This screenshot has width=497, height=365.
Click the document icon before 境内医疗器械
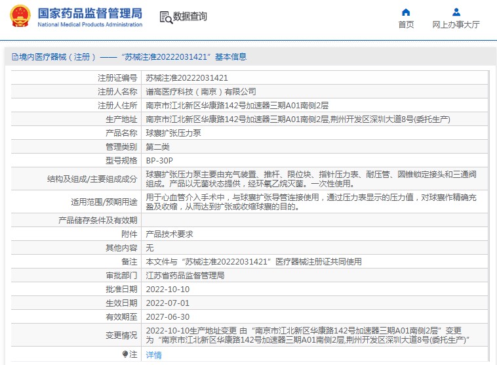click(x=14, y=57)
